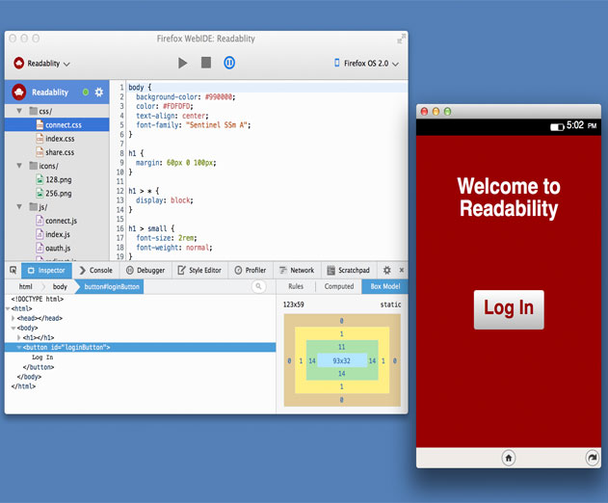Click the element picker icon
Image resolution: width=608 pixels, height=503 pixels.
pyautogui.click(x=13, y=270)
